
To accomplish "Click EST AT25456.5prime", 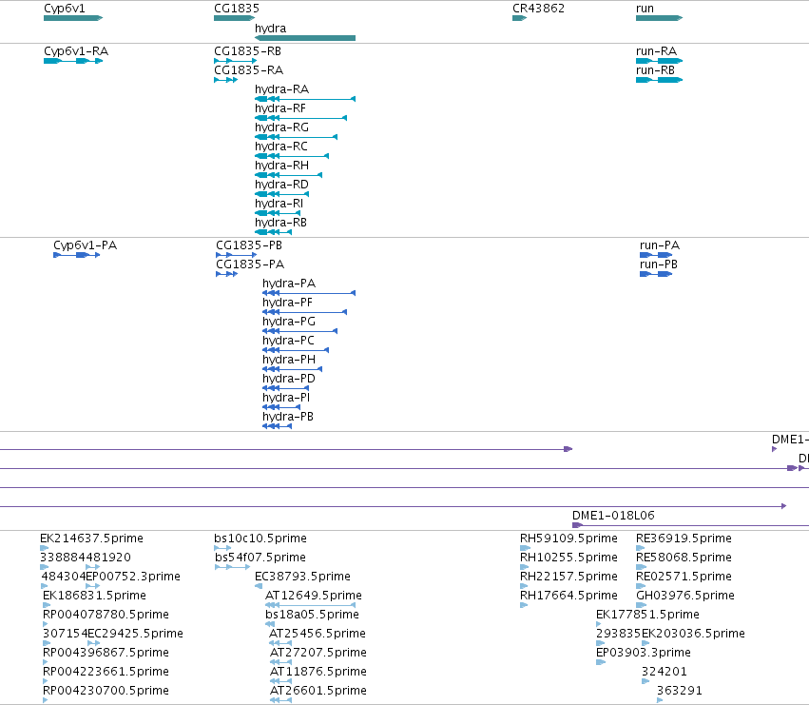I will tap(318, 634).
